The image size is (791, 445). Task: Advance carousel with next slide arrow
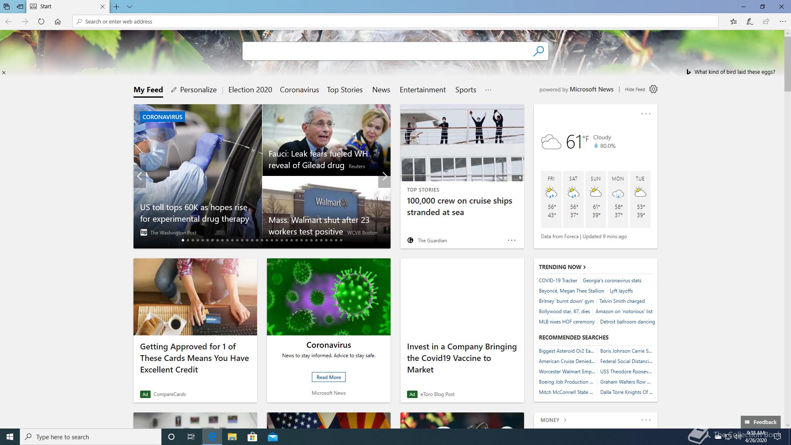[x=384, y=176]
